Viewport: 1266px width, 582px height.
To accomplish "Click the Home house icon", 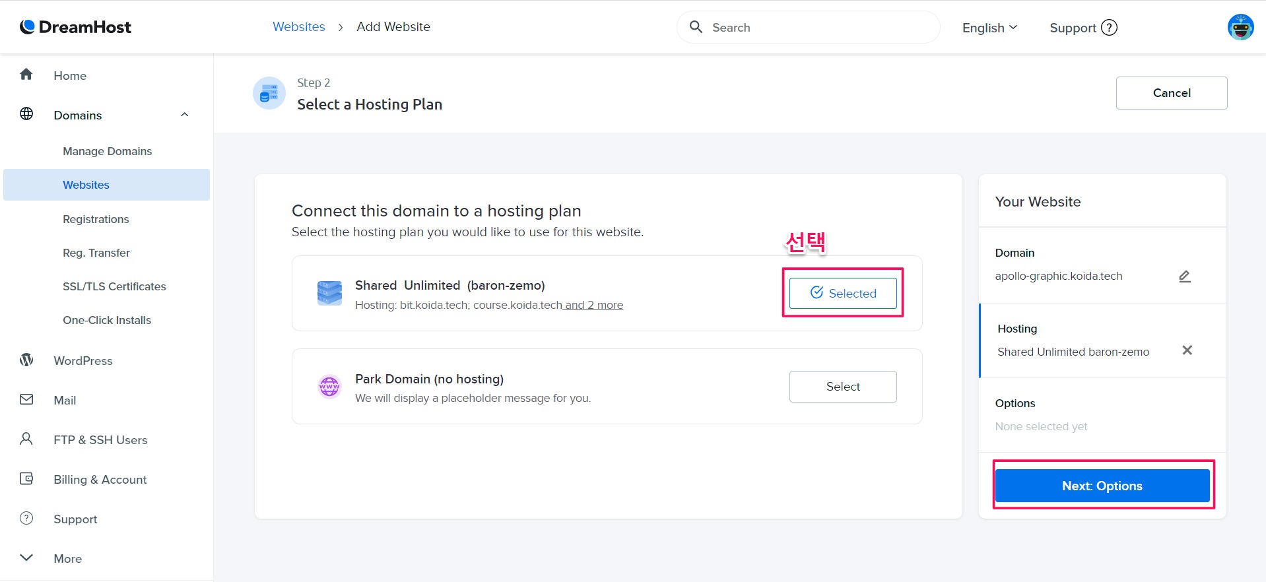I will click(x=26, y=75).
